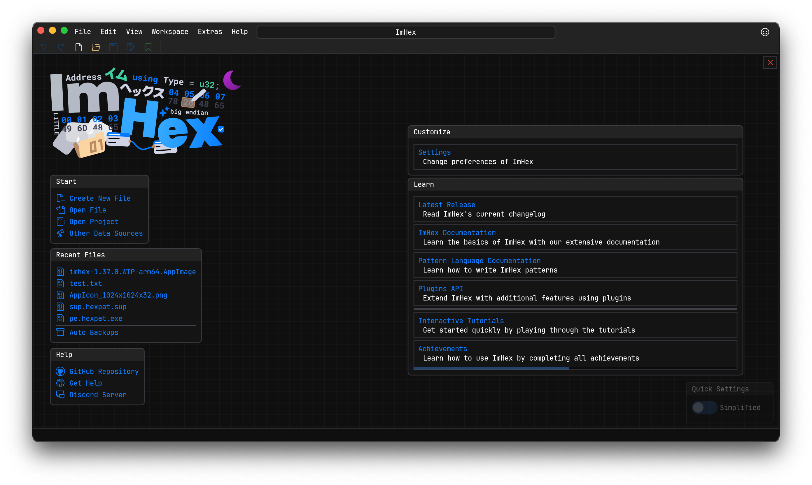Click the Undo toolbar icon

click(x=43, y=47)
